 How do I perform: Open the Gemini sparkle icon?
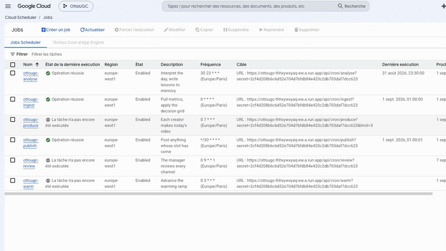(443, 6)
